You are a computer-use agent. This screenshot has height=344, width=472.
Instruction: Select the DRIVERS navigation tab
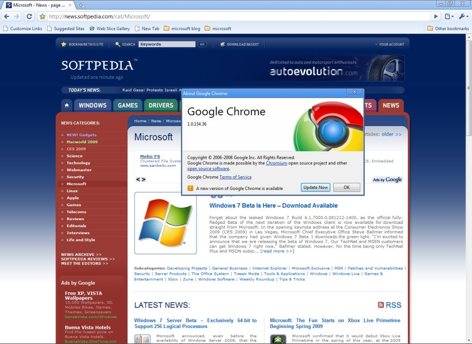(x=161, y=106)
